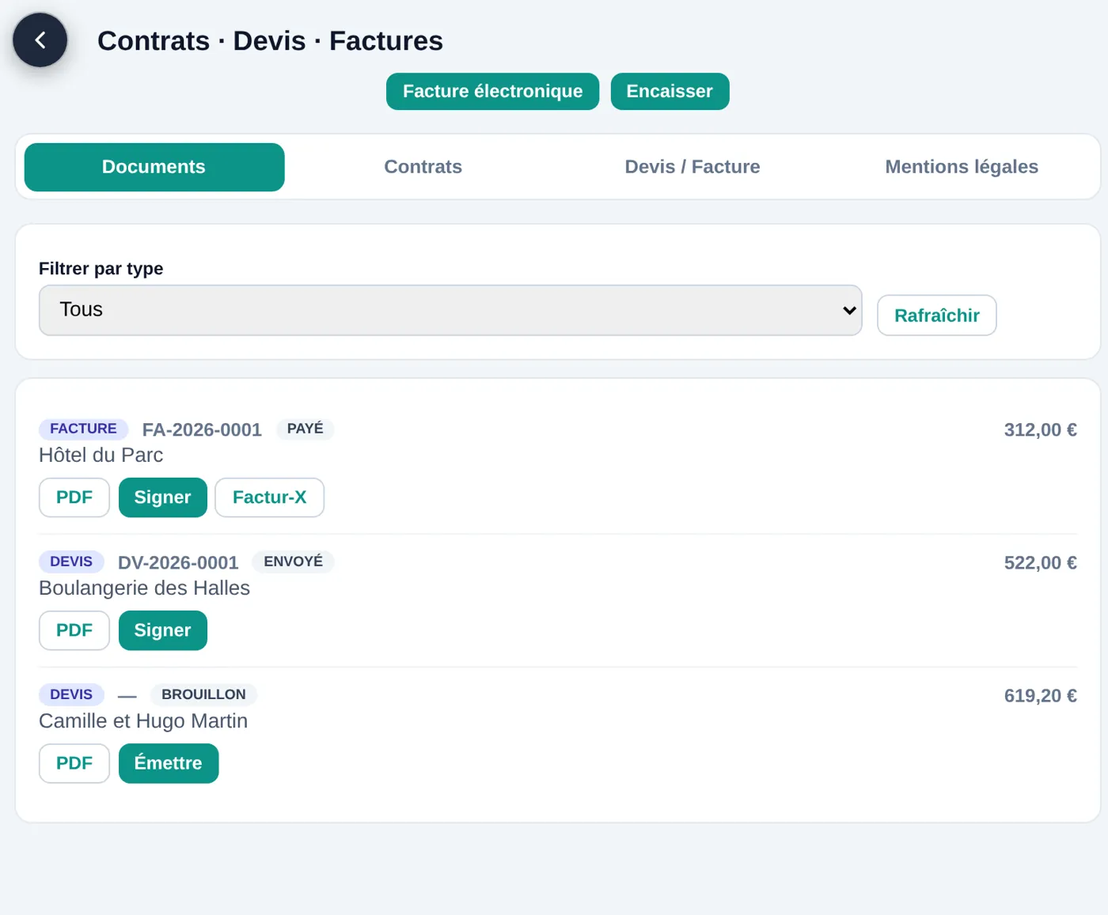The height and width of the screenshot is (915, 1108).
Task: Click the FA-2026-0001 document number
Action: tap(202, 429)
